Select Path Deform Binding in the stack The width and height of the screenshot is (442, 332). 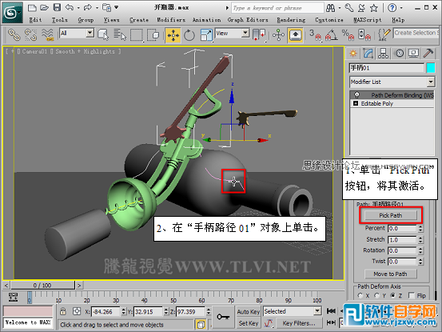[402, 95]
